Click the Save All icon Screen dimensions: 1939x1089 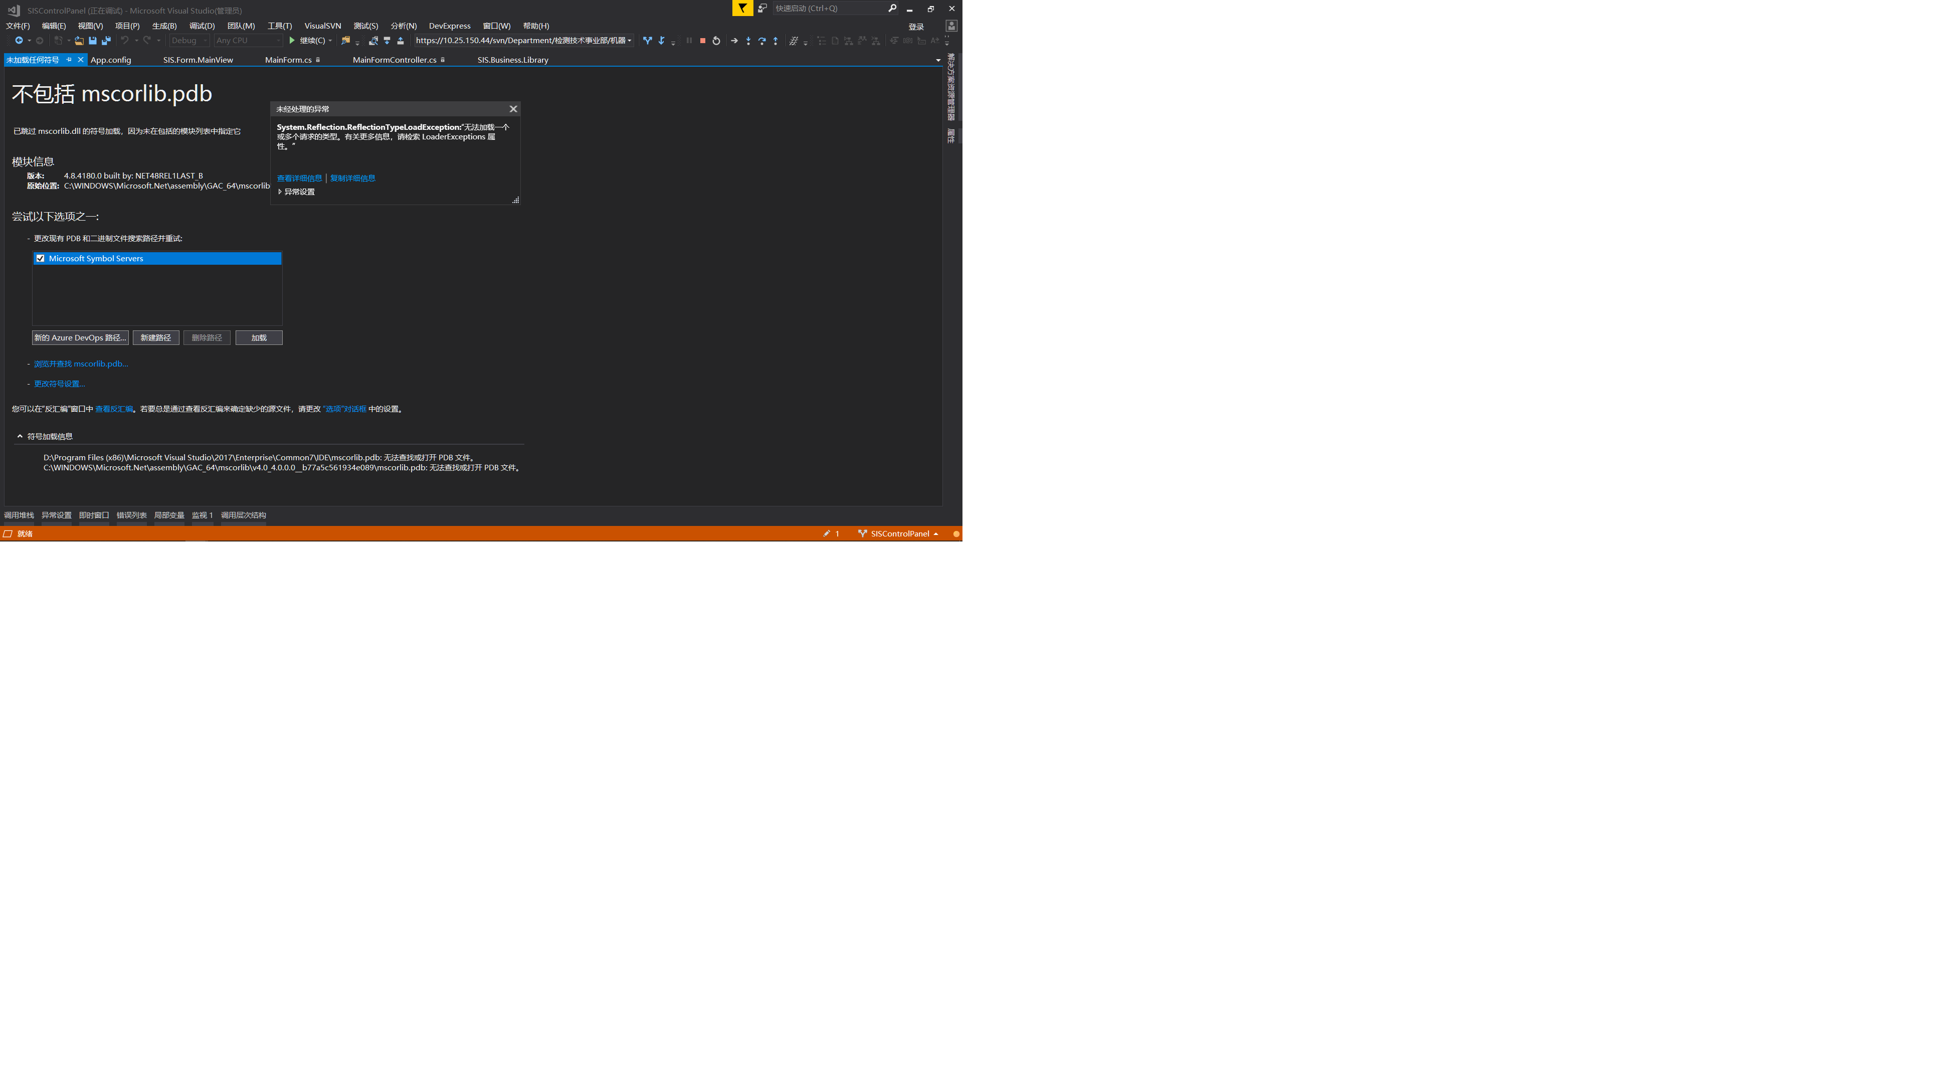click(106, 41)
